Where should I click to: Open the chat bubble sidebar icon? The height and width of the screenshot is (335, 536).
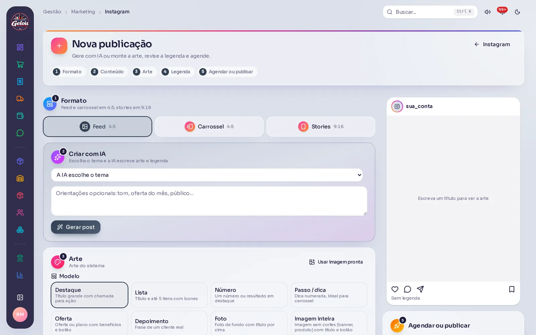pos(20,133)
